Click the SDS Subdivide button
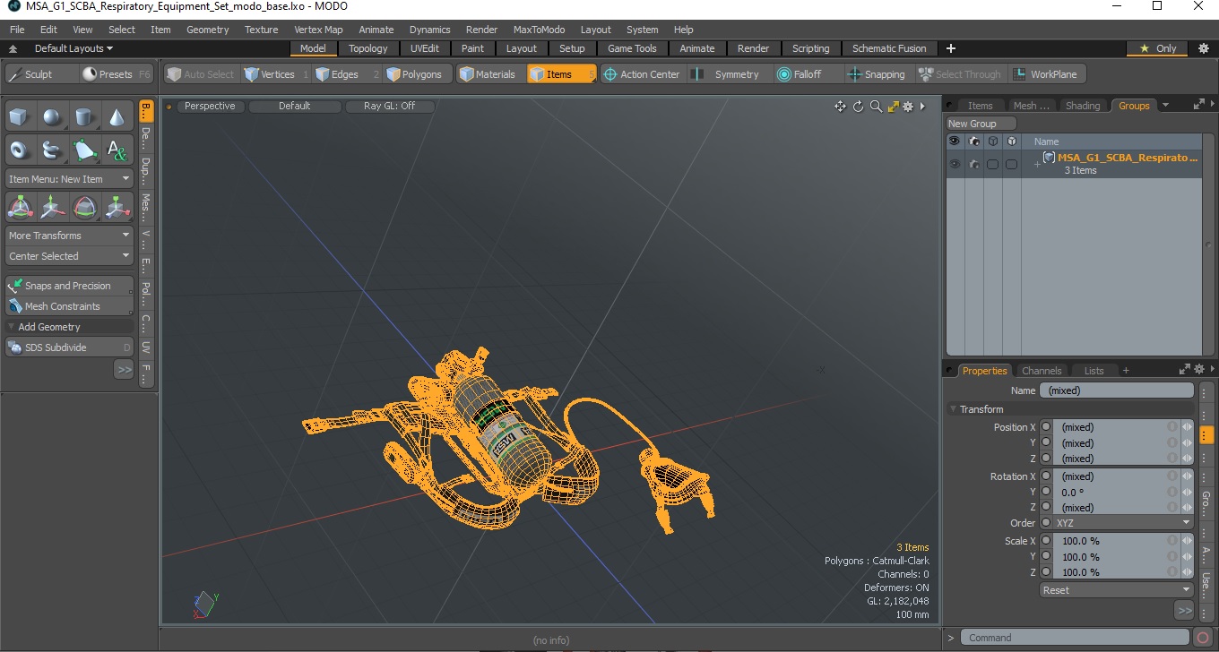 (x=69, y=347)
